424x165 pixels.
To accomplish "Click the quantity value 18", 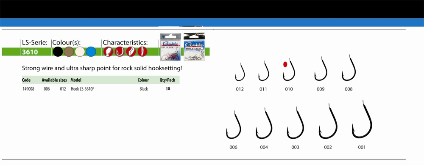I will pyautogui.click(x=168, y=89).
